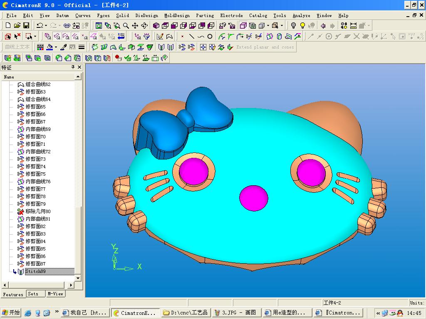Click the Name column header

click(38, 77)
